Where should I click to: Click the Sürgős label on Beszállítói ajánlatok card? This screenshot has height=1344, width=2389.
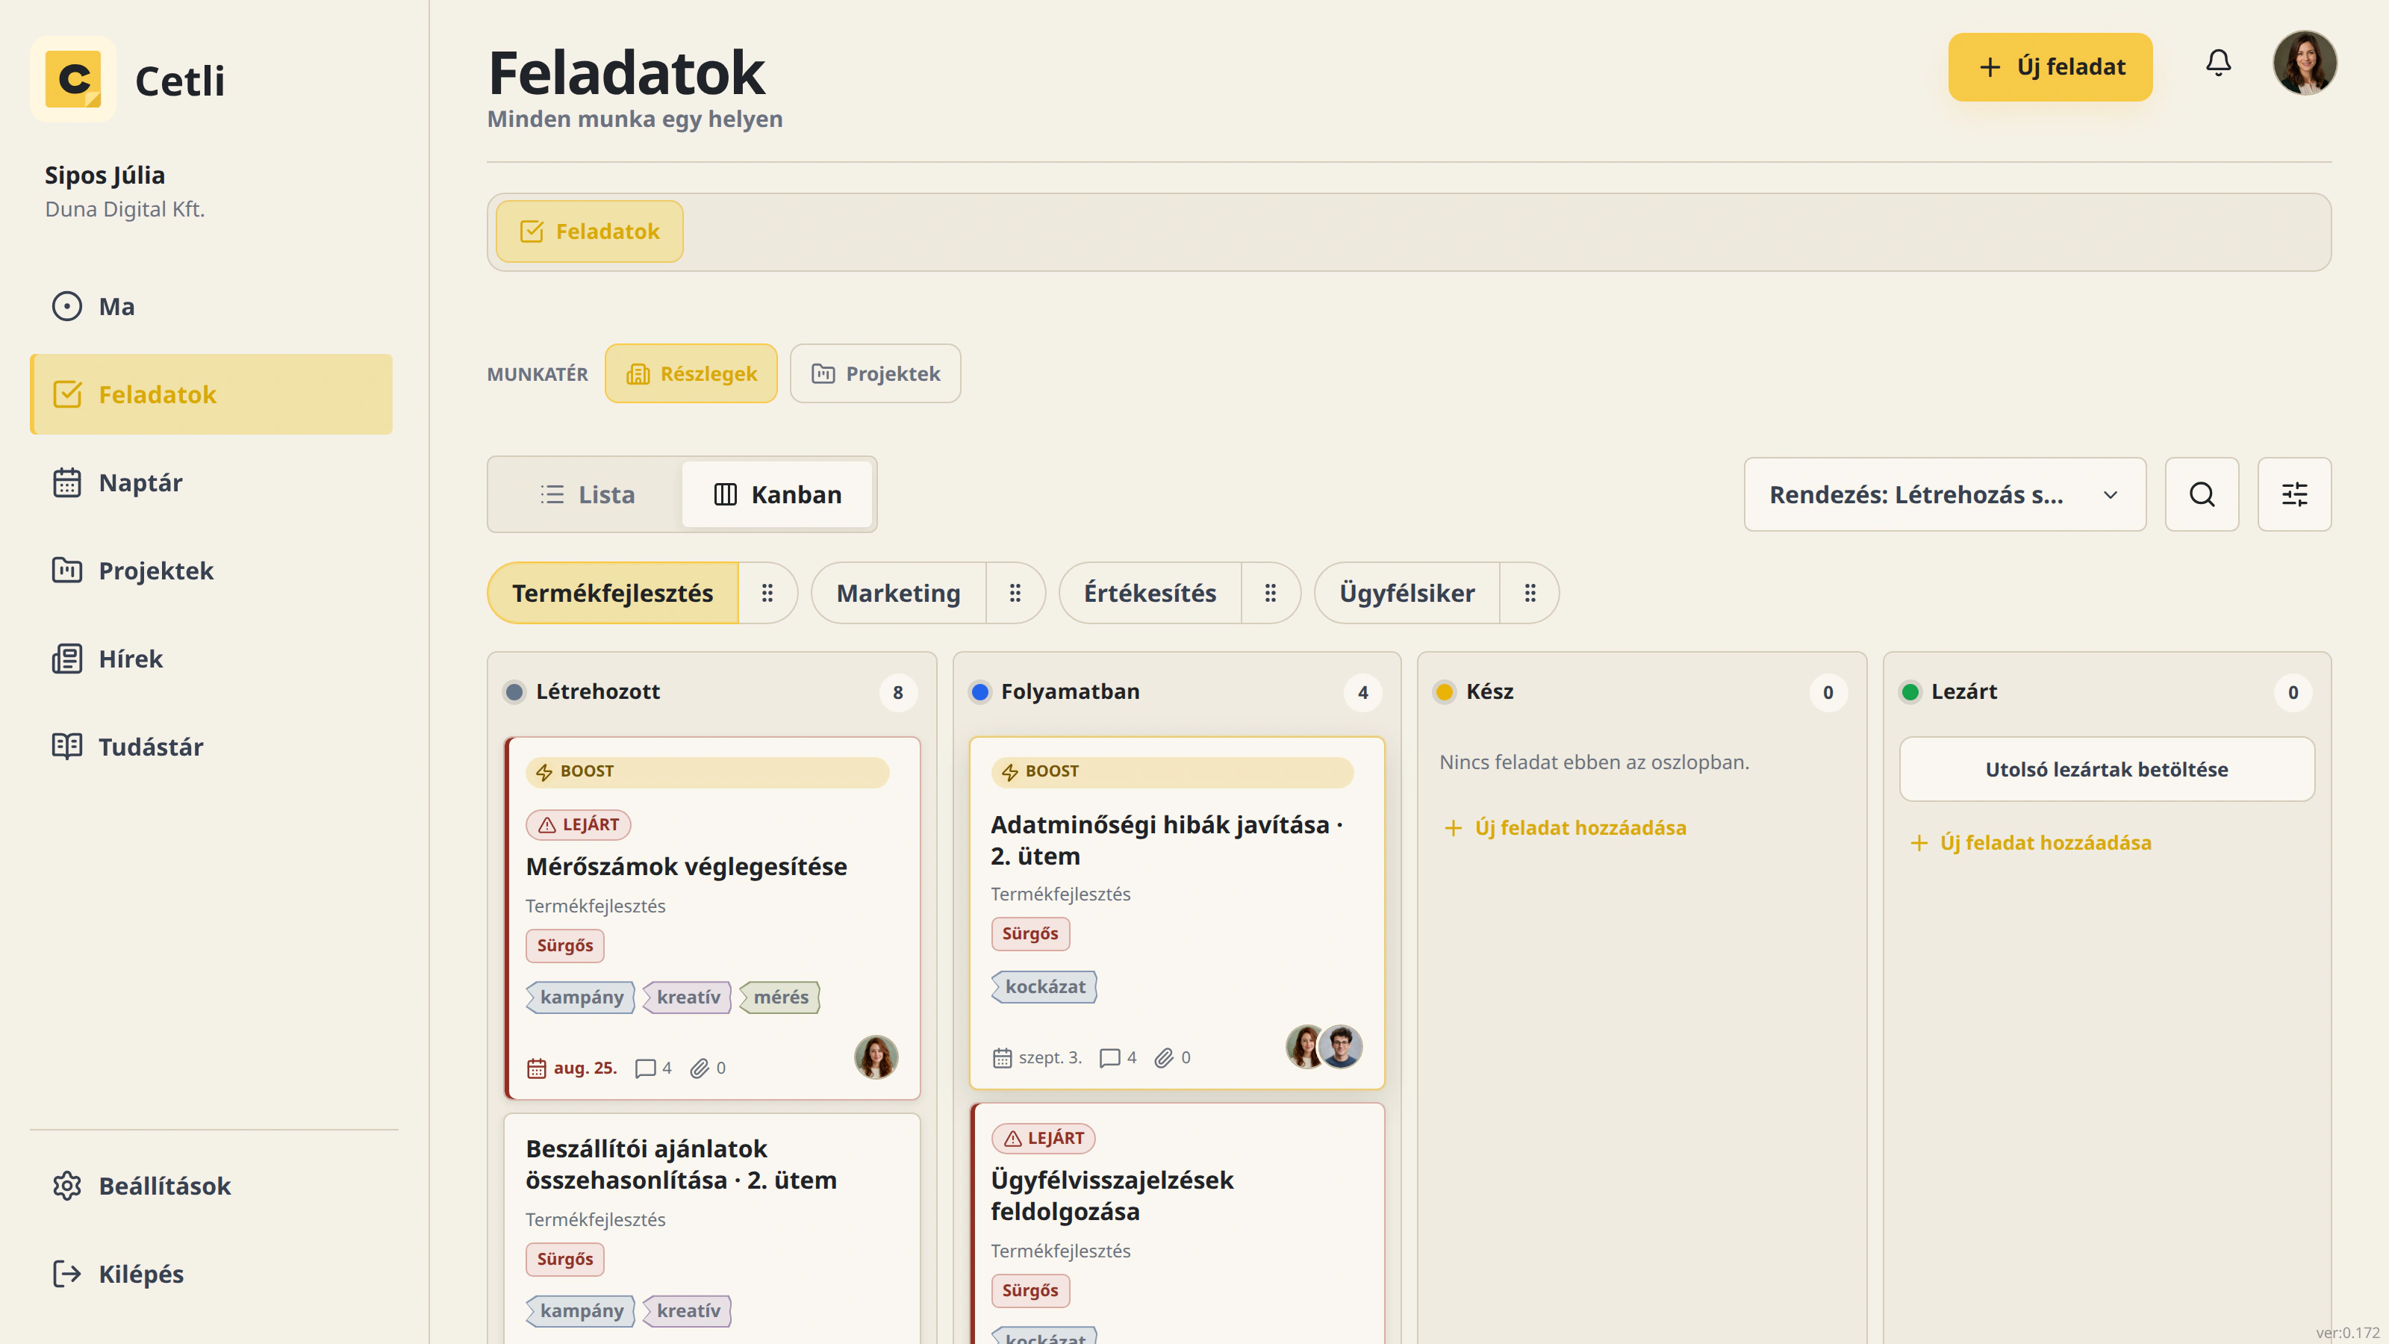(x=565, y=1259)
